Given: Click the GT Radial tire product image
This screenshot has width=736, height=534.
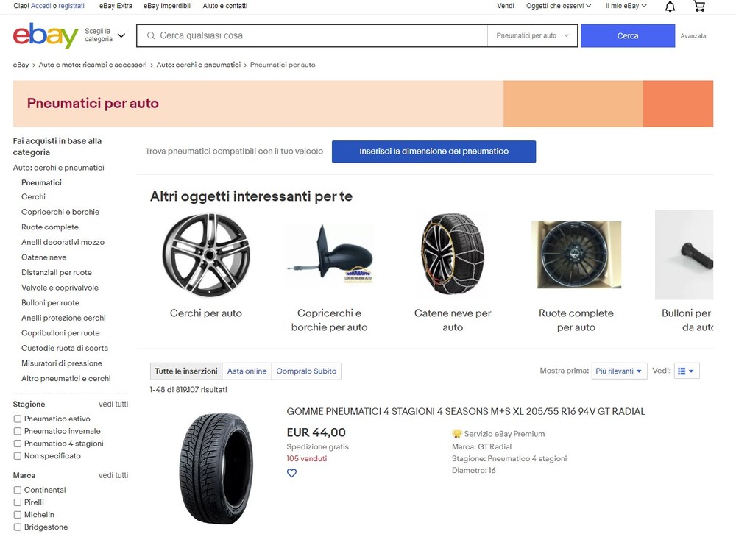Looking at the screenshot, I should tap(216, 467).
